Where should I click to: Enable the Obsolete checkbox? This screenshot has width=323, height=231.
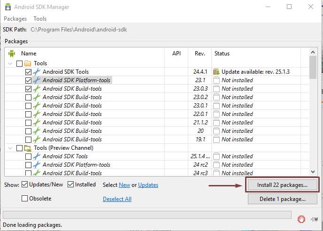click(x=24, y=198)
